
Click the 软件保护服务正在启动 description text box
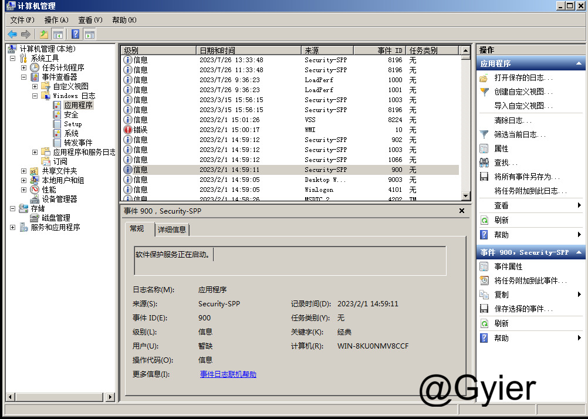pos(290,261)
